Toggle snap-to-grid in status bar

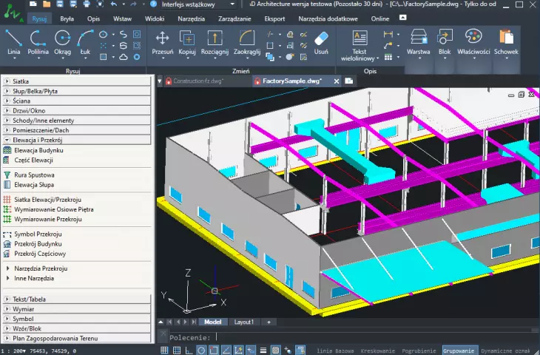coord(177,351)
